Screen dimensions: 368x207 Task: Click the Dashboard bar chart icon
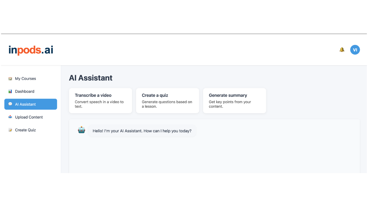click(x=10, y=91)
